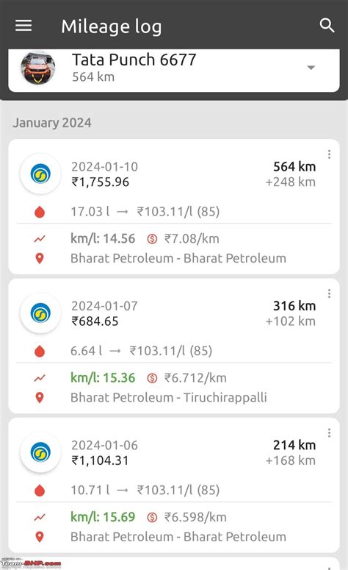Image resolution: width=348 pixels, height=570 pixels.
Task: Tap Bharat Petroleum logo on 2024-01-10 entry
Action: coord(40,174)
